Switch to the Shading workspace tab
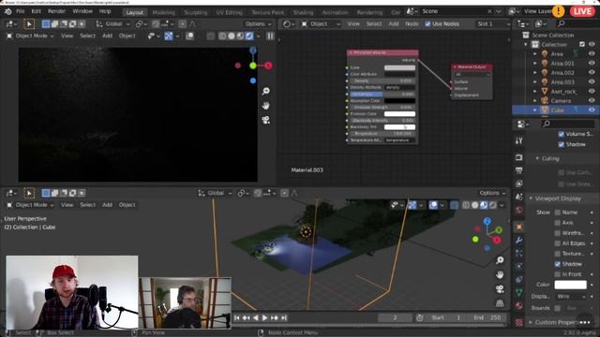This screenshot has height=337, width=600. tap(303, 12)
